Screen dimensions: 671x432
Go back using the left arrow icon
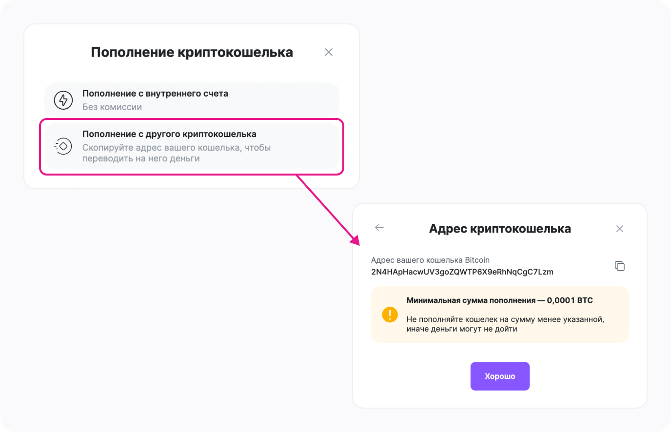(x=379, y=228)
